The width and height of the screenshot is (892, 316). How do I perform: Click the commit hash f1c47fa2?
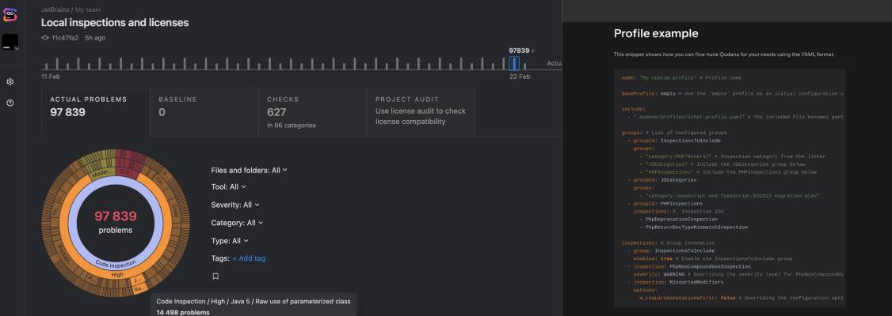(x=66, y=38)
